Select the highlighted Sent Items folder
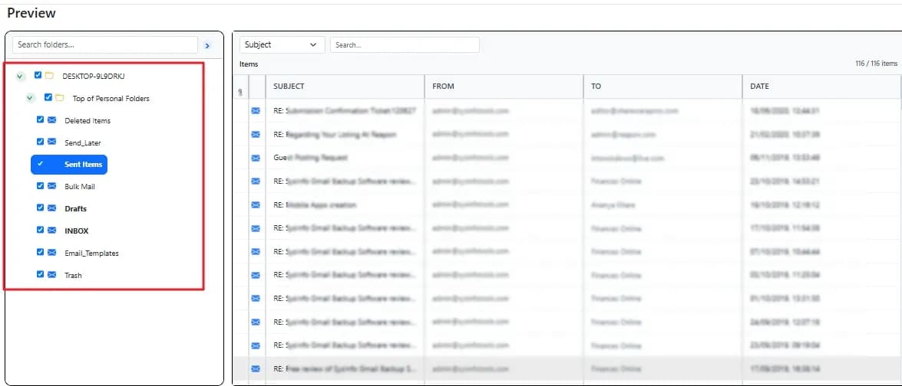 (x=69, y=165)
